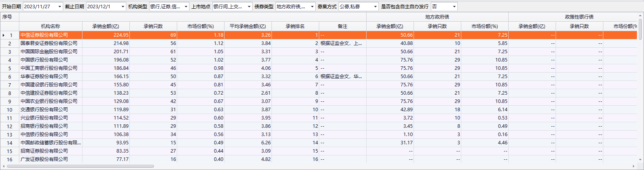Select the 政策性银行债 group header
644x170 pixels.
point(579,17)
